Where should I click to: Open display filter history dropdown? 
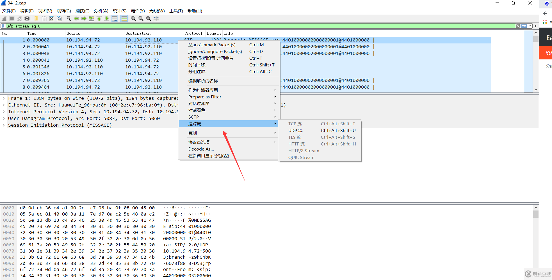[x=530, y=26]
